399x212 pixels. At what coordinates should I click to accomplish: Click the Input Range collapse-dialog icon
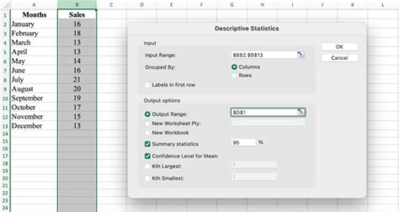[x=301, y=54]
